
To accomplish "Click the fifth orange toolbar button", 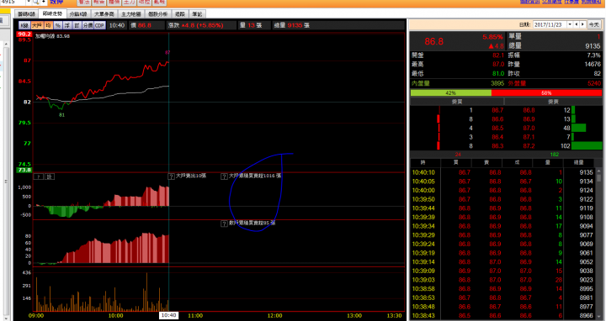I will click(x=144, y=3).
